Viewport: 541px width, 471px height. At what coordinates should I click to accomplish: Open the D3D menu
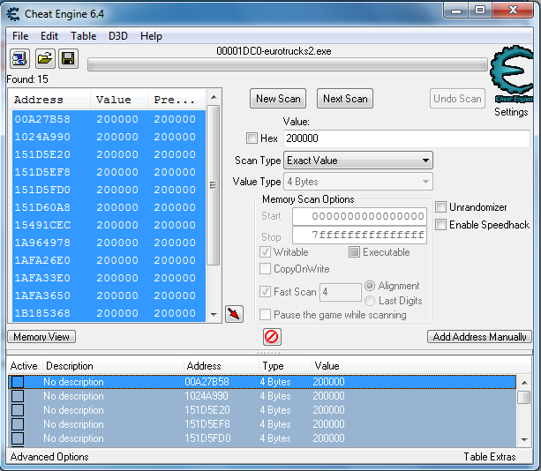118,36
